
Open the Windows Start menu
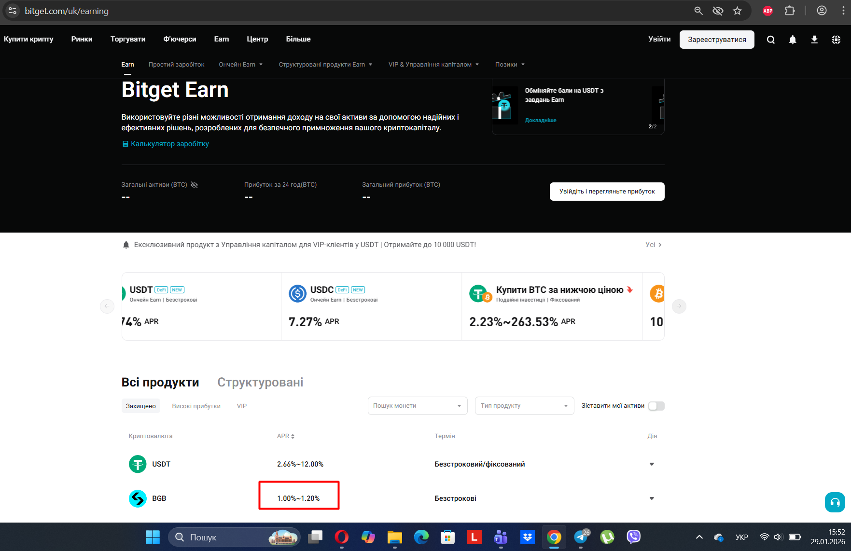point(153,537)
